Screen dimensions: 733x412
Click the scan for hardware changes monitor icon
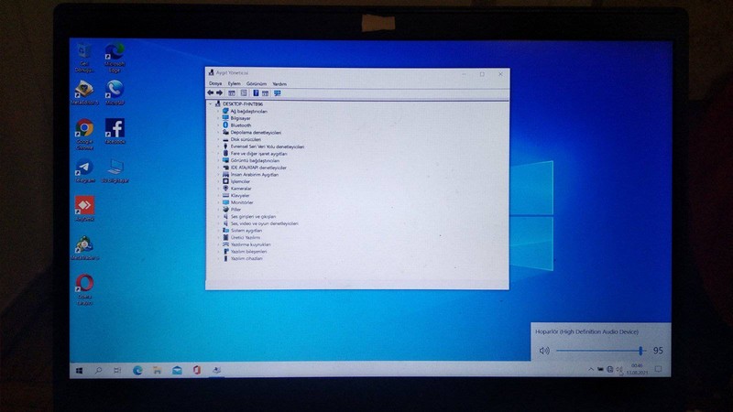[278, 93]
